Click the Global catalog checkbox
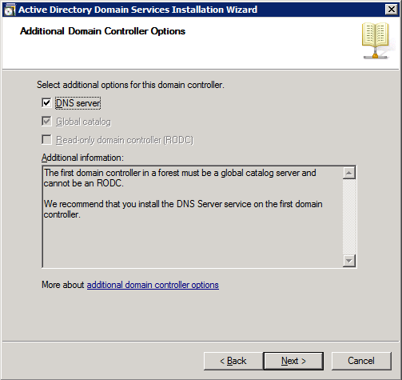402x380 pixels. (x=46, y=122)
